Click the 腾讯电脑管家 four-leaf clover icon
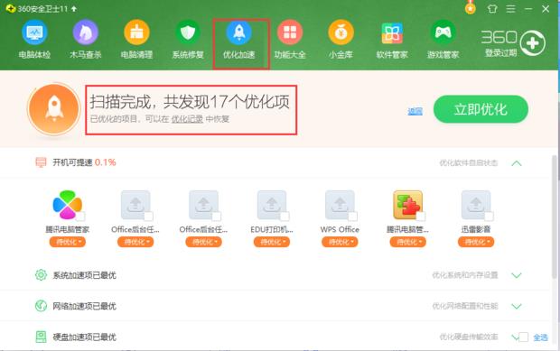Screen dimensions: 560x351 click(x=68, y=205)
